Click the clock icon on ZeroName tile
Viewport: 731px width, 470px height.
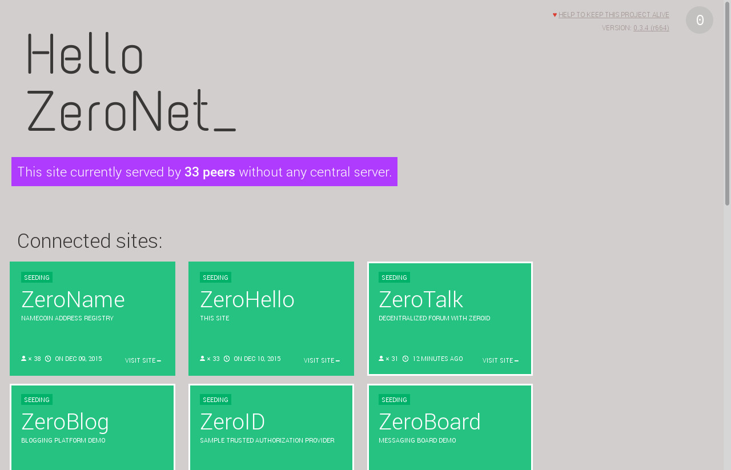point(48,359)
